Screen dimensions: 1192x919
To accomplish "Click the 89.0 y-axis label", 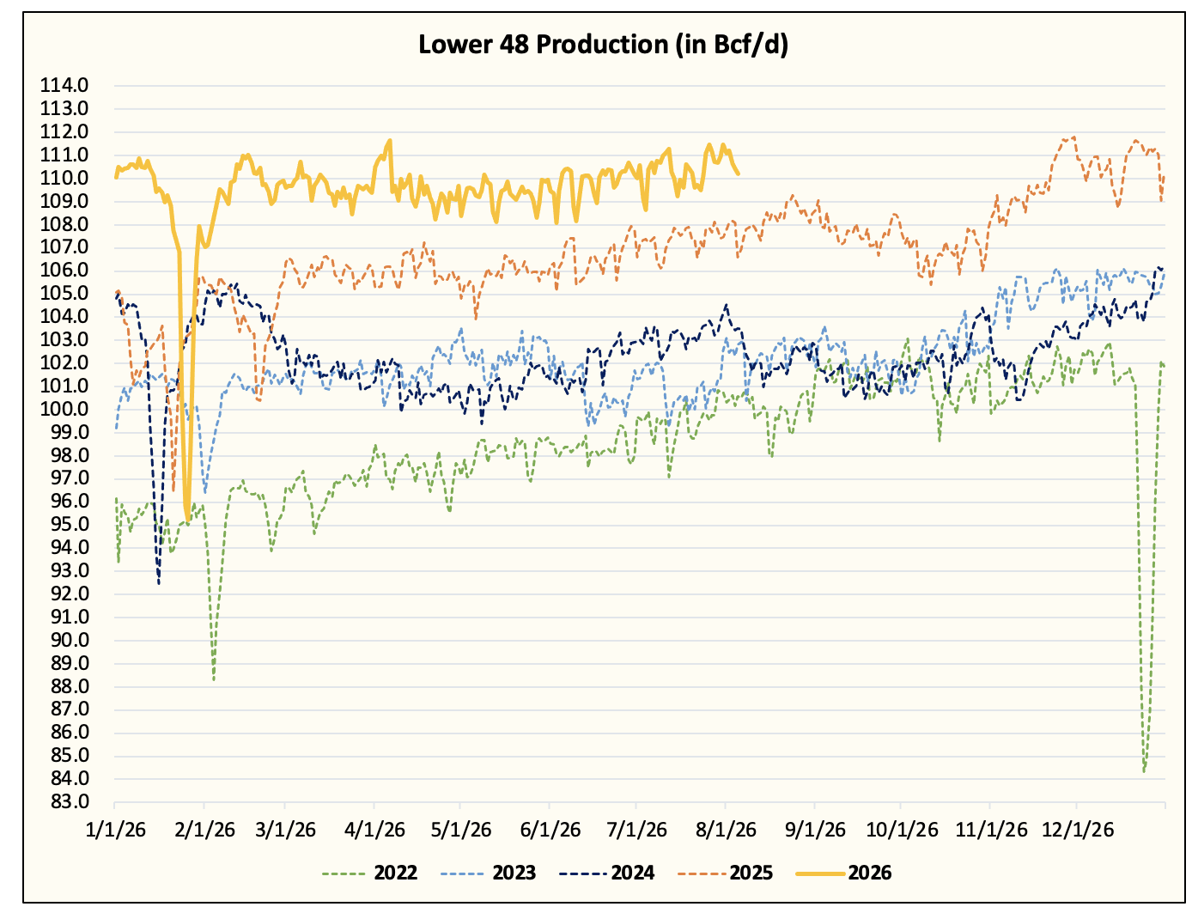I will [69, 664].
